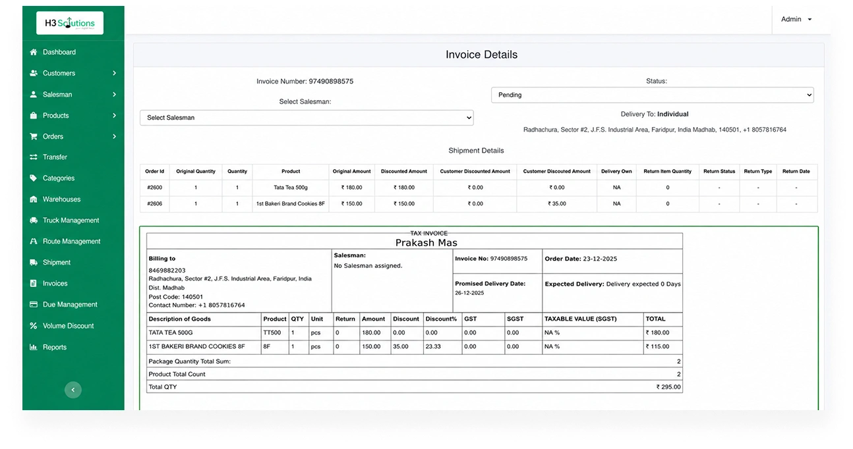853x449 pixels.
Task: Click the Customers people icon
Action: click(x=34, y=73)
